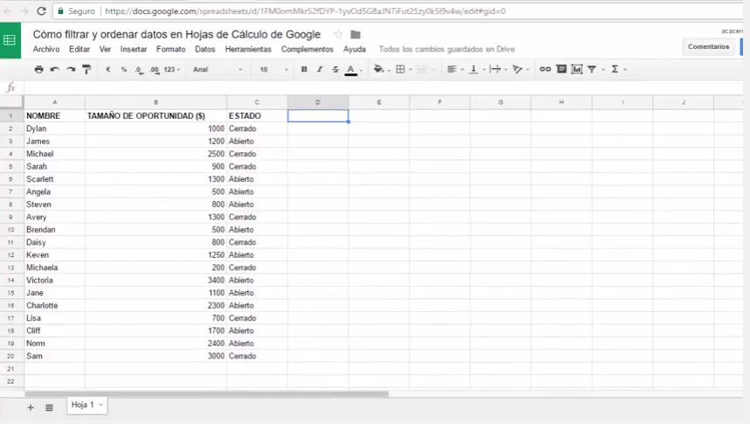The image size is (750, 424).
Task: Open the Herramientas menu
Action: pyautogui.click(x=248, y=49)
